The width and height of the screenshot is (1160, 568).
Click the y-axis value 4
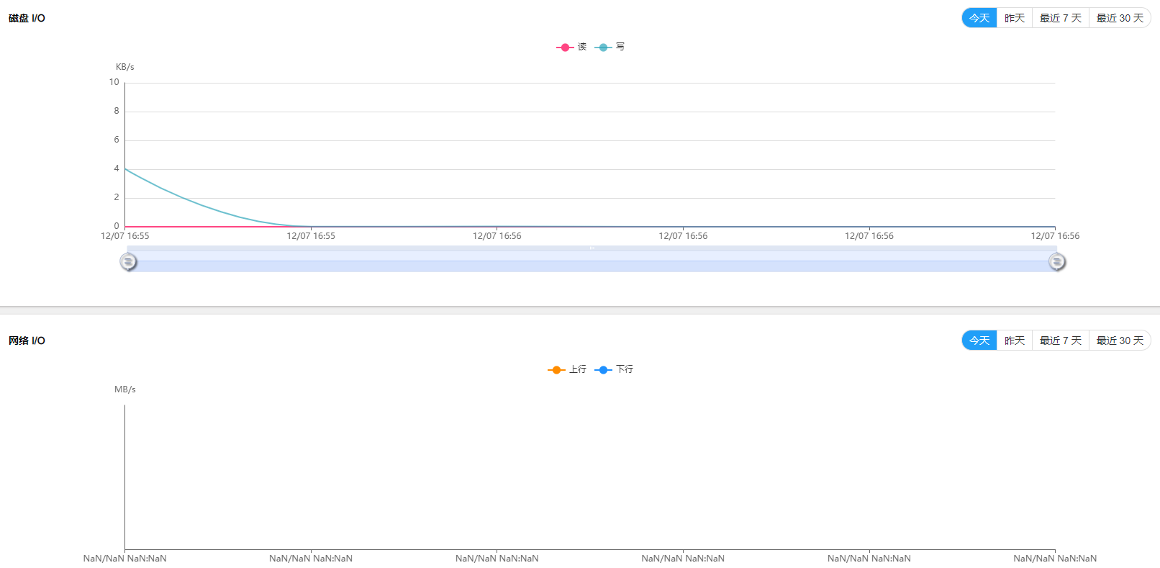(117, 168)
